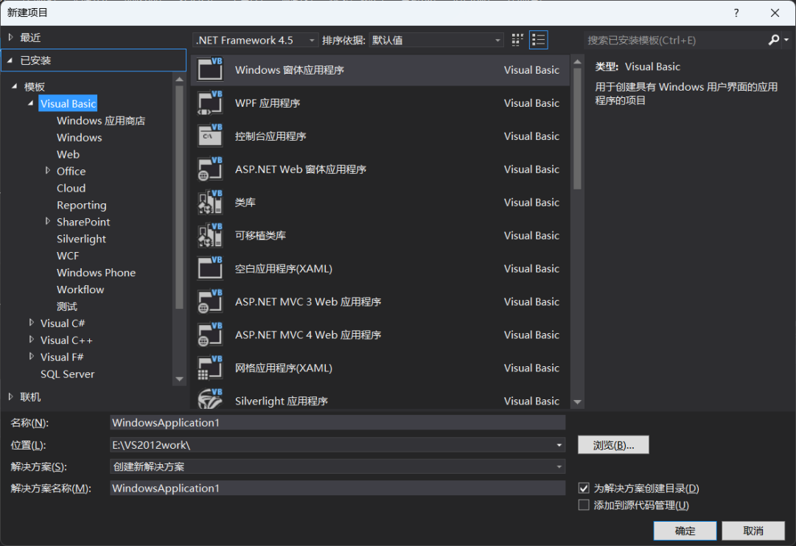Click the 确定 button
Viewport: 796px width, 546px height.
click(x=684, y=531)
